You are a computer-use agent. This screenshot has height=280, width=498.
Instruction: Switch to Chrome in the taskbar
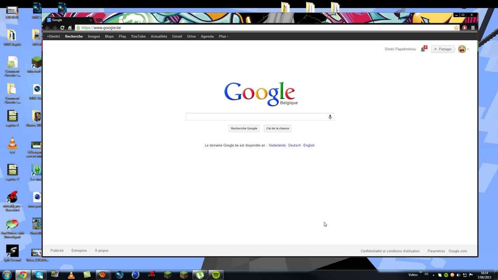[23, 275]
